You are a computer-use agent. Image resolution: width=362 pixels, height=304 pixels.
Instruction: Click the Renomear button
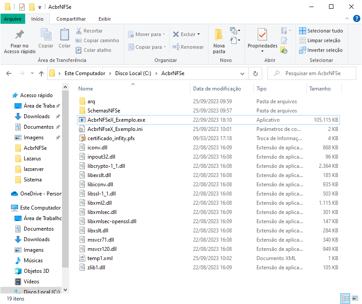pos(188,47)
